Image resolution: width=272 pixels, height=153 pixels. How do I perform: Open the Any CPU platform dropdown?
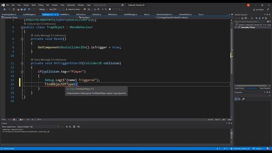pos(57,9)
